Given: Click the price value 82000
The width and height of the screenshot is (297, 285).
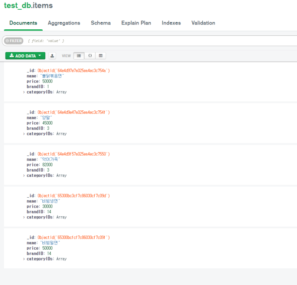Looking at the screenshot, I should (x=46, y=165).
